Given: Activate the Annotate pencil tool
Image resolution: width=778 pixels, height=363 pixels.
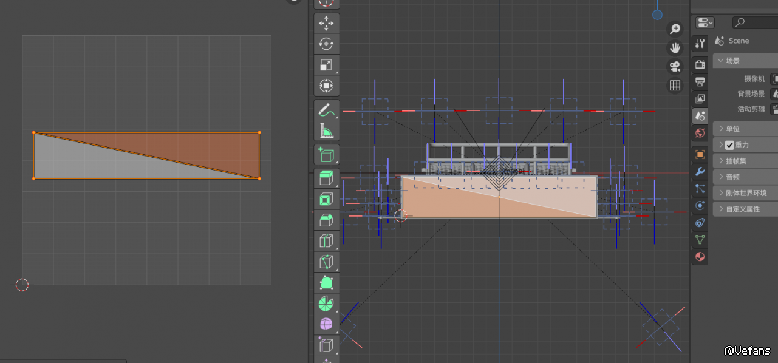Looking at the screenshot, I should point(327,110).
